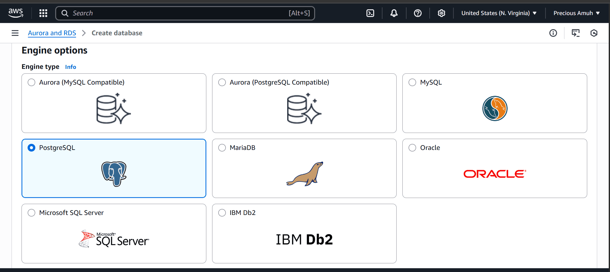This screenshot has width=610, height=272.
Task: Click the MariaDB seal logo
Action: pos(305,174)
